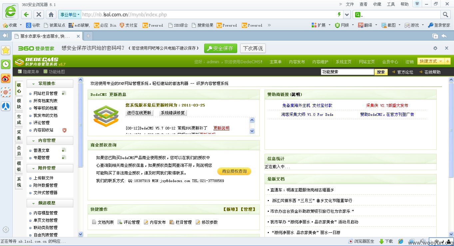Click the login manager bar gear icon
This screenshot has height=246, width=454.
pos(435,48)
